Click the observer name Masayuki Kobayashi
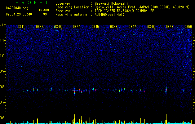This screenshot has height=124, width=195. (111, 3)
